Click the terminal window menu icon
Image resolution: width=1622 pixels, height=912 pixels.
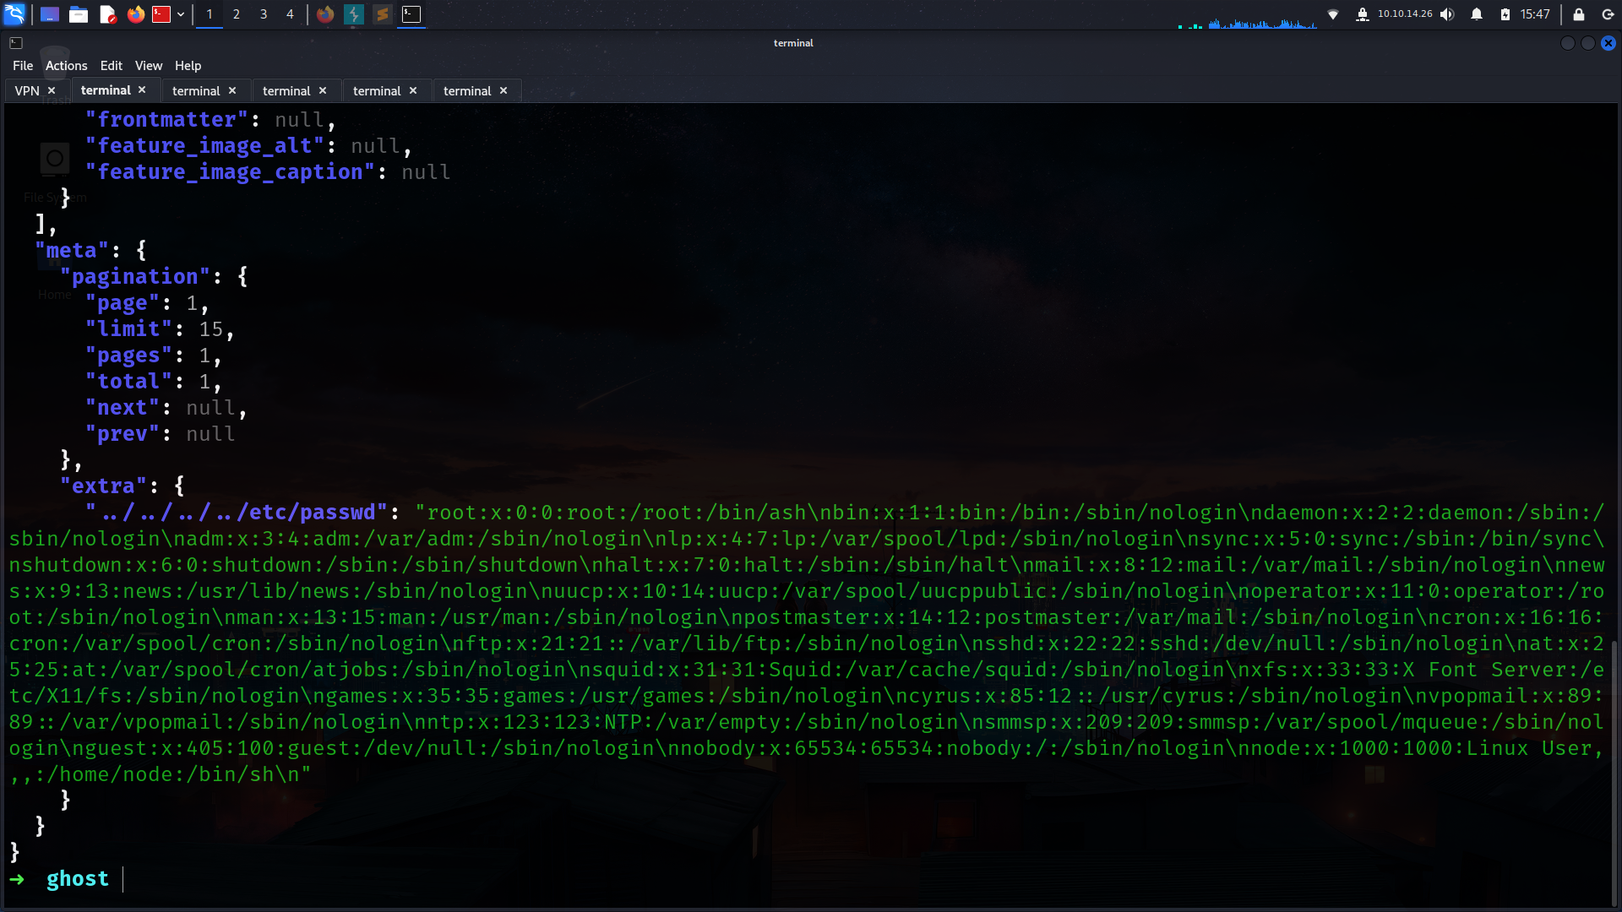[x=16, y=43]
